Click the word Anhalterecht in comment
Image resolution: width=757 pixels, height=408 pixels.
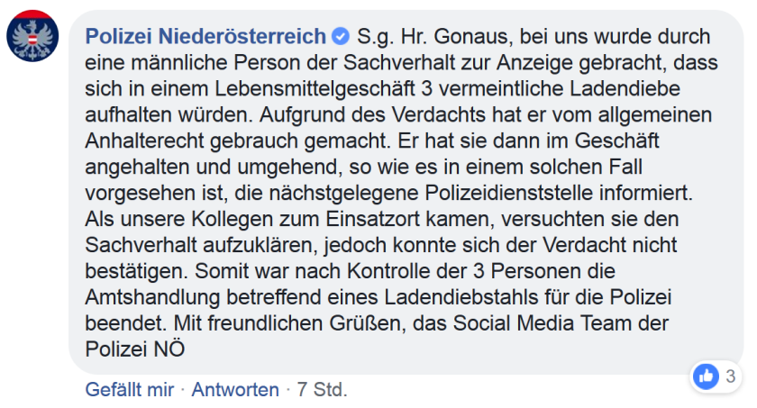(144, 141)
